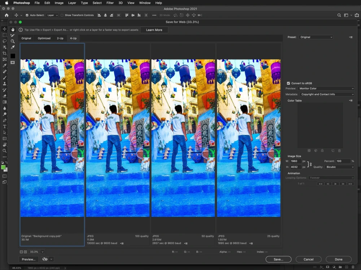Select the Crop tool
The image size is (361, 270).
pos(4,53)
